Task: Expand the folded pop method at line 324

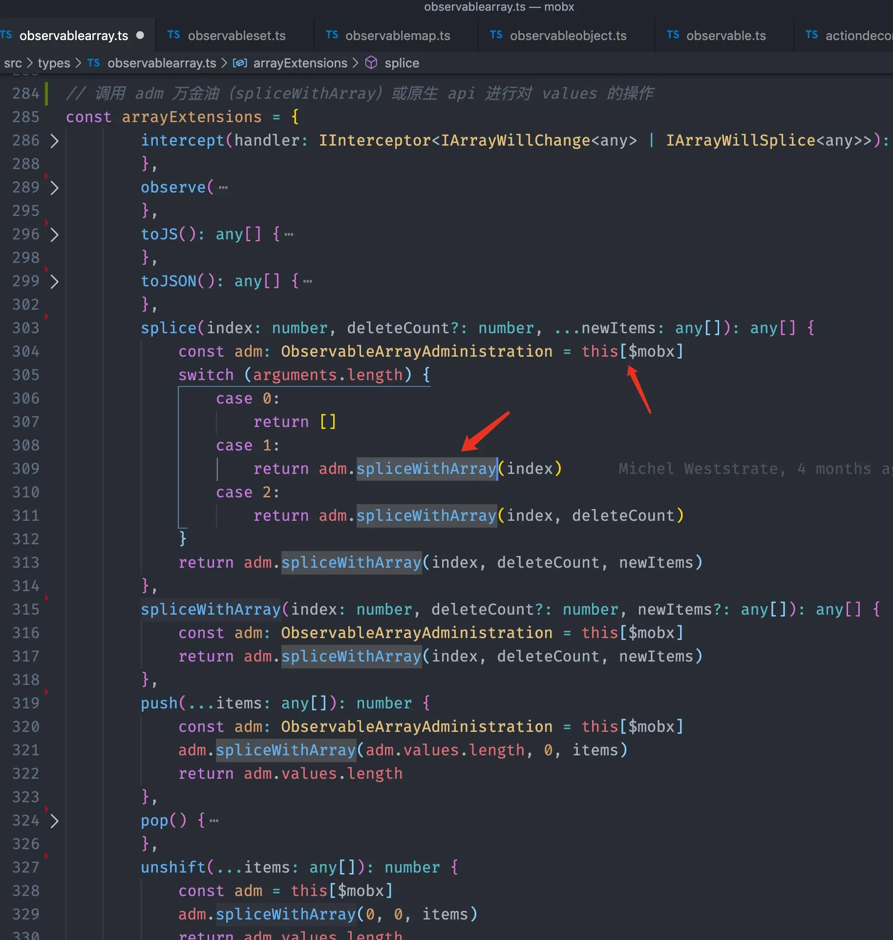Action: click(x=54, y=821)
